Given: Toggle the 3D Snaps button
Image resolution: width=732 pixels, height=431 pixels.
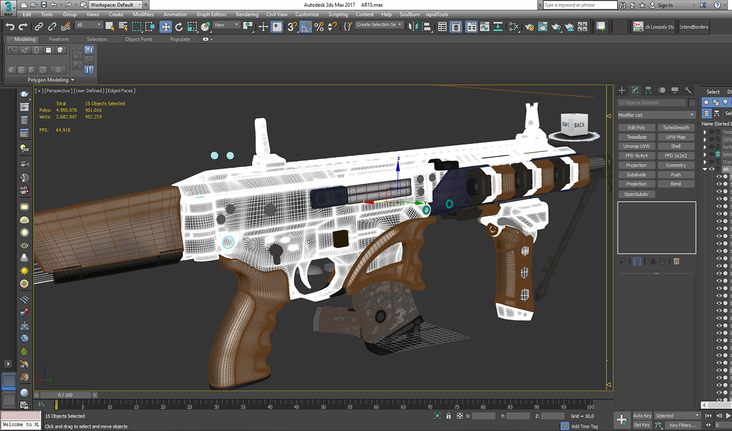Looking at the screenshot, I should [292, 26].
